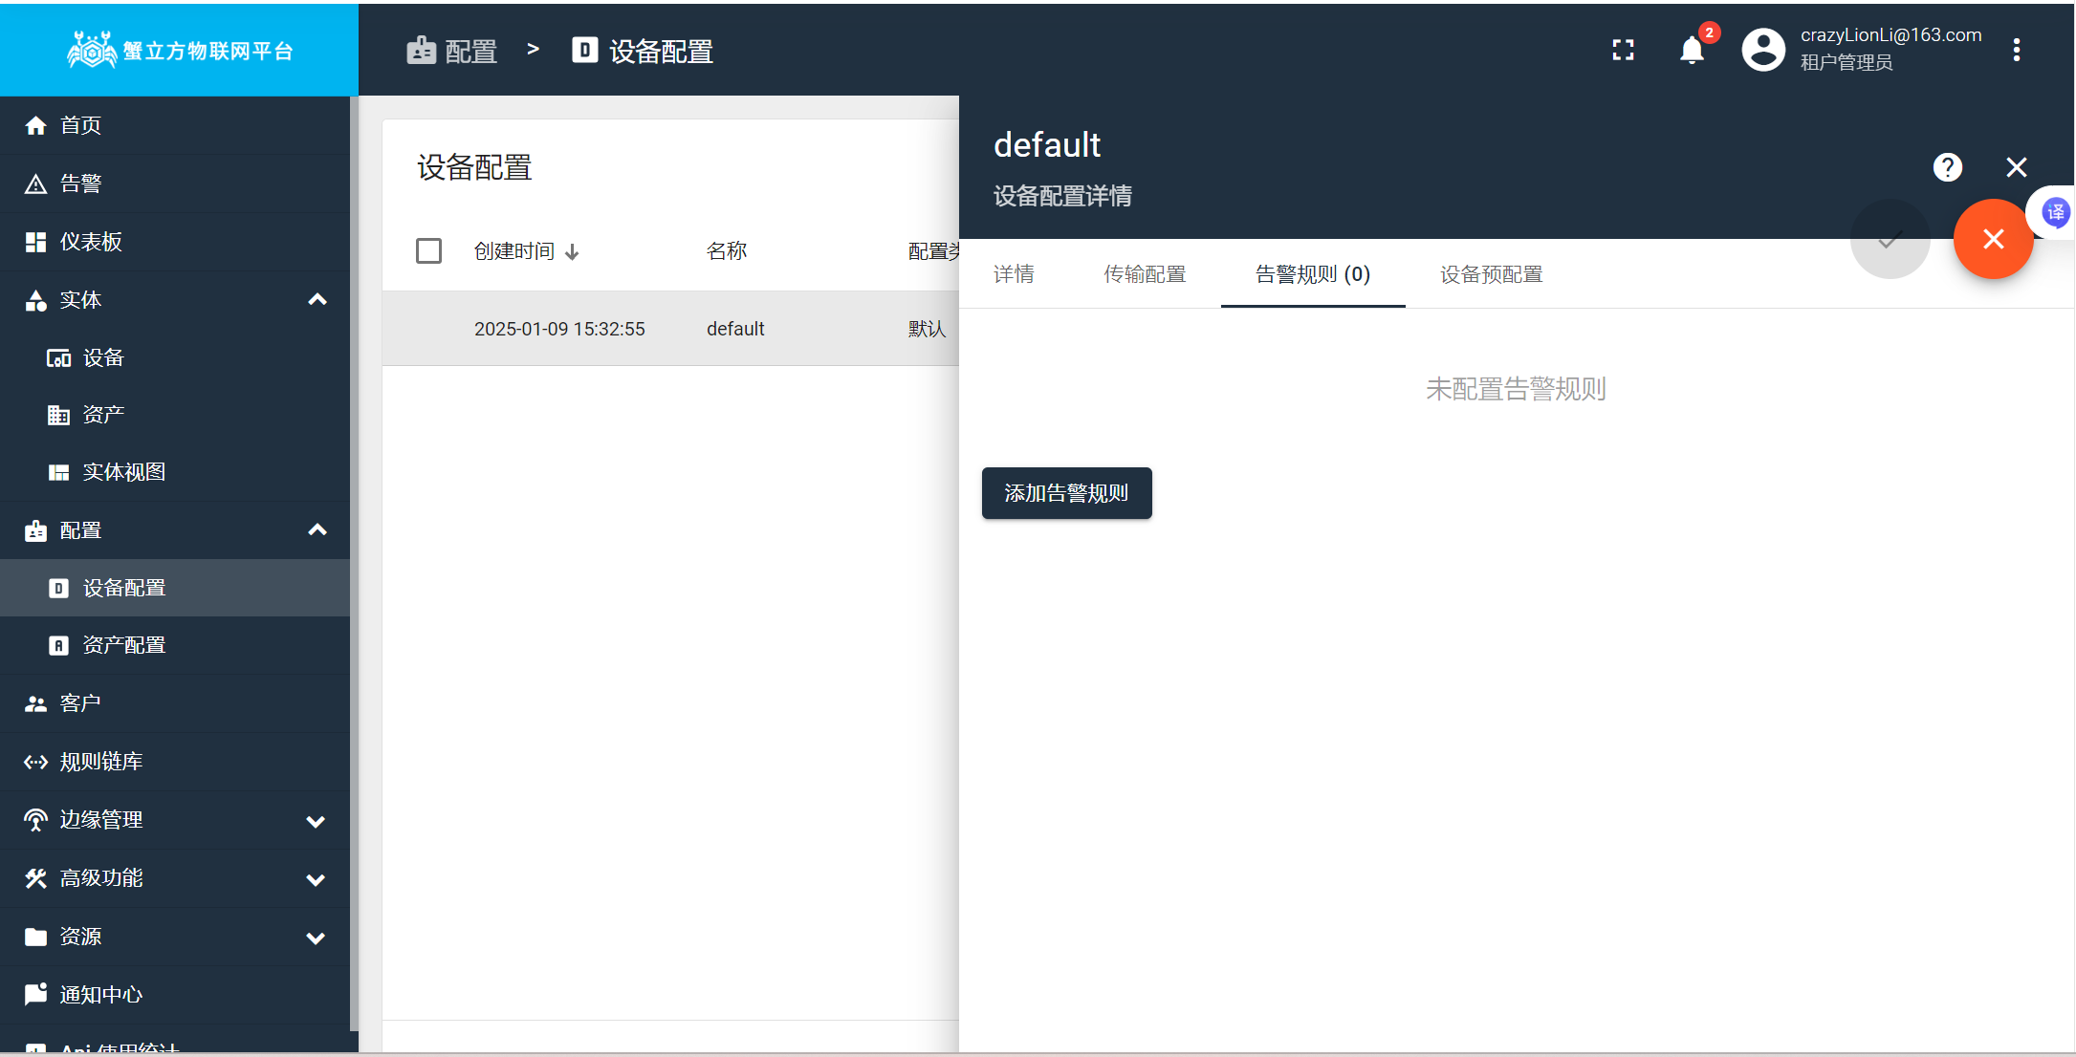Switch to the 设备预配置 tab
The height and width of the screenshot is (1057, 2076).
[x=1492, y=274]
